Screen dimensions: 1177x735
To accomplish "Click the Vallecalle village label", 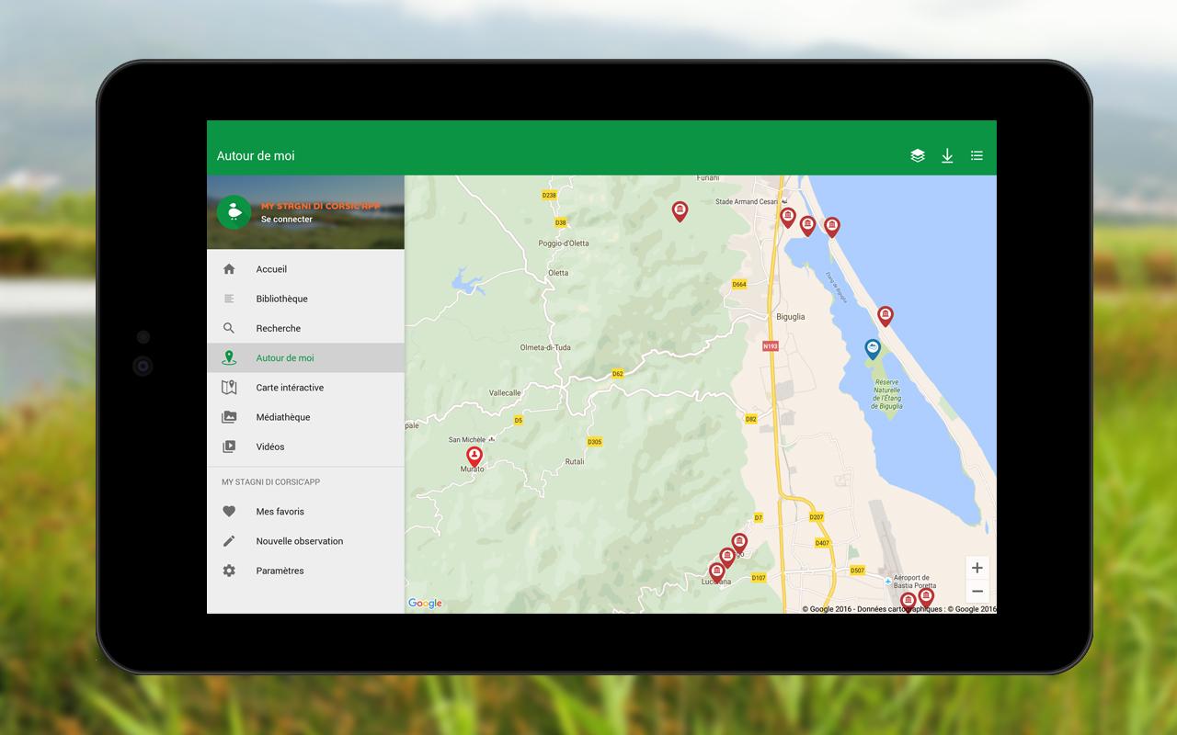I will coord(505,393).
